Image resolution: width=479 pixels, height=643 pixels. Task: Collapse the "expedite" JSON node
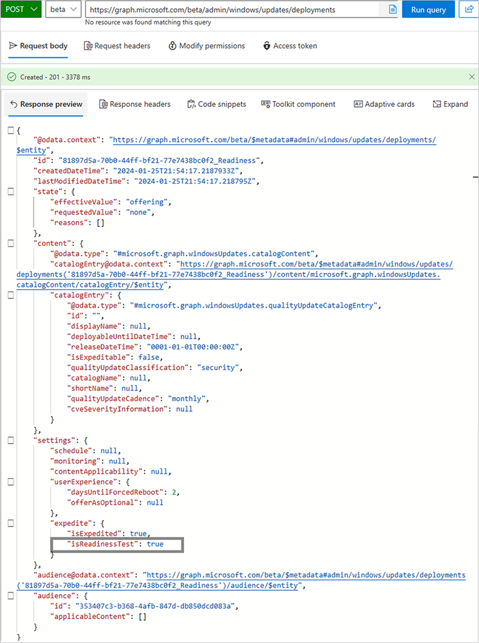tap(11, 523)
